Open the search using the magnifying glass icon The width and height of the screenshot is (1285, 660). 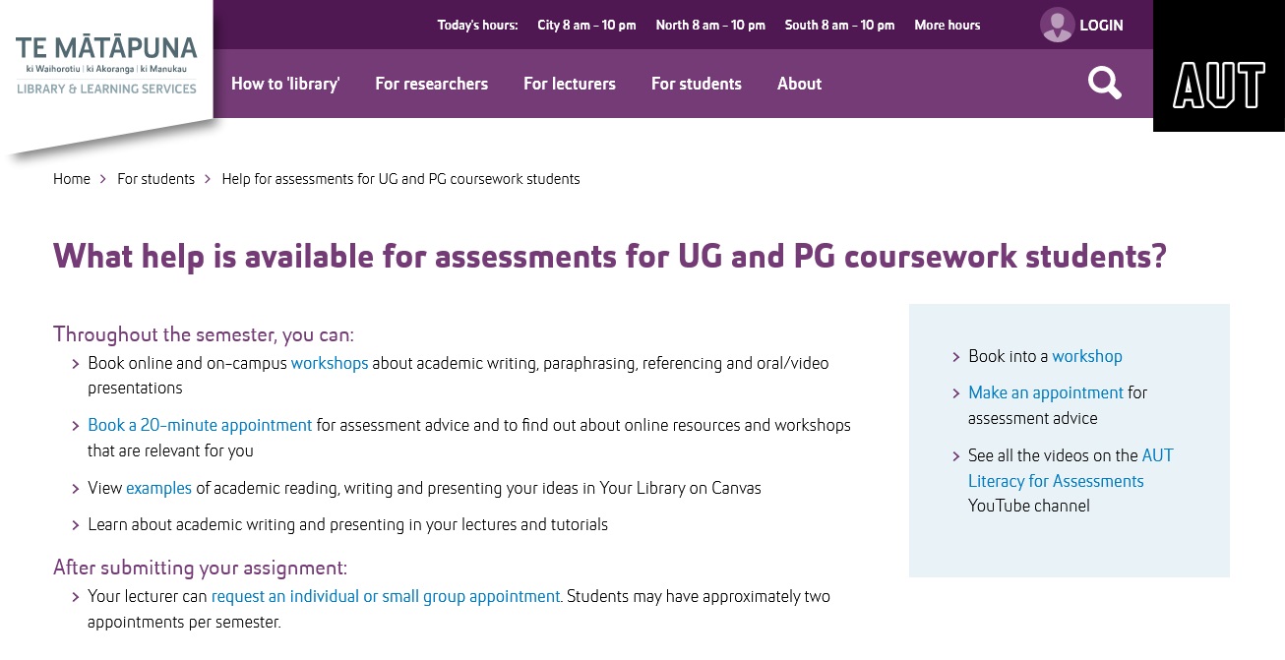[x=1104, y=84]
